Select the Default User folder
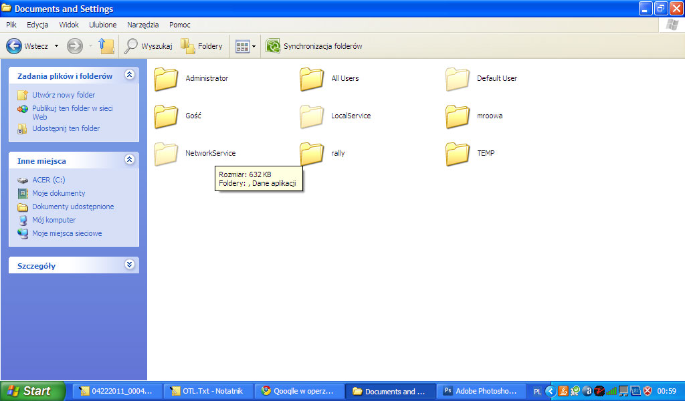 [x=482, y=79]
